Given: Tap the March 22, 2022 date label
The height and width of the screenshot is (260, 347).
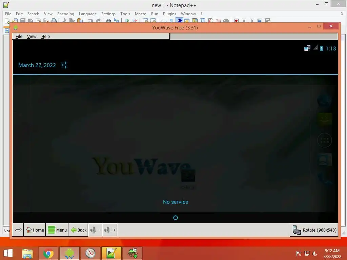Looking at the screenshot, I should click(37, 65).
